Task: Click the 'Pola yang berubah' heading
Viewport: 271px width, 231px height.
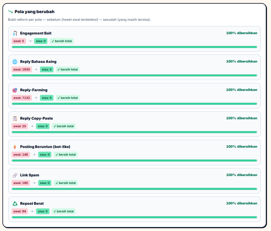Action: 35,12
